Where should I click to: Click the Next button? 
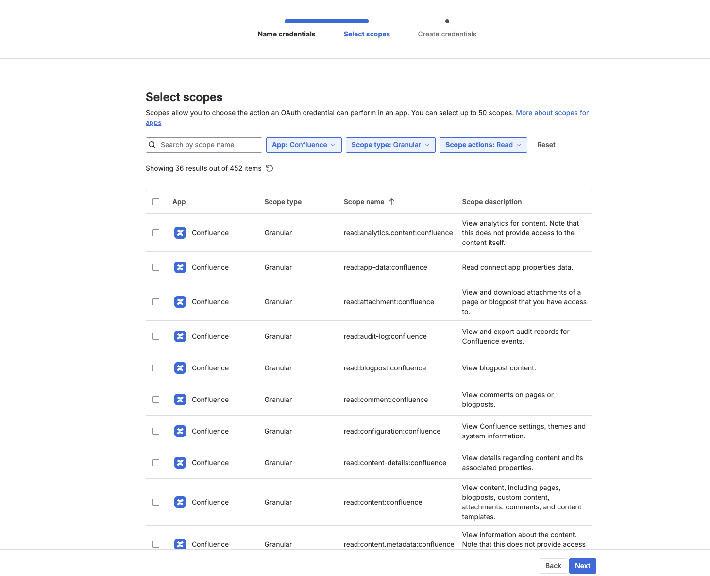(583, 566)
